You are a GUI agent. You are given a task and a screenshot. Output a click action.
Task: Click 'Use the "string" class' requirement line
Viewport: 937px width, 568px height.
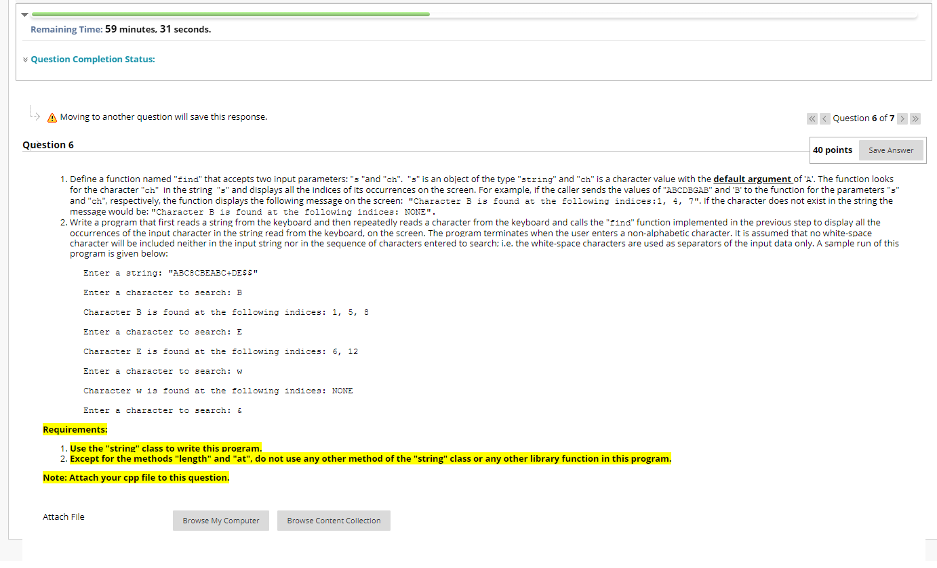click(x=165, y=448)
